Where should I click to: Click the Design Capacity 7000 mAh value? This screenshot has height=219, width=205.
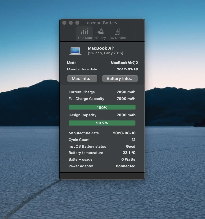pyautogui.click(x=126, y=115)
